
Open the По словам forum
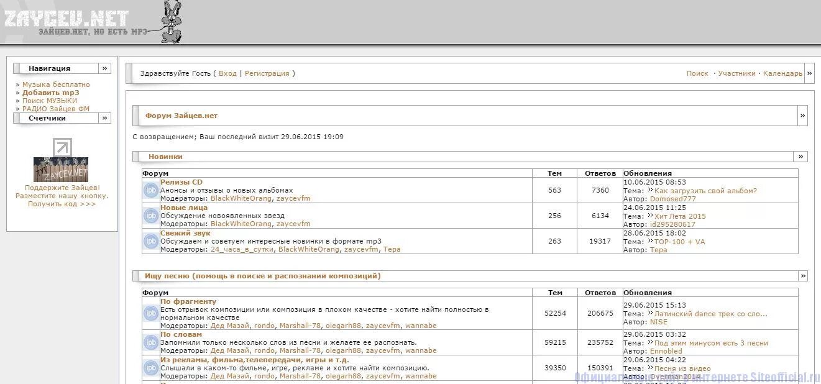[x=181, y=334]
